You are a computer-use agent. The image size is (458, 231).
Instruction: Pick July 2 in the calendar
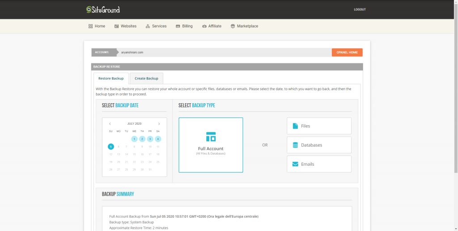tap(142, 139)
